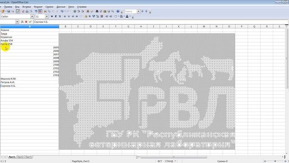Open the Вставка menu
The height and width of the screenshot is (163, 289).
pos(27,7)
